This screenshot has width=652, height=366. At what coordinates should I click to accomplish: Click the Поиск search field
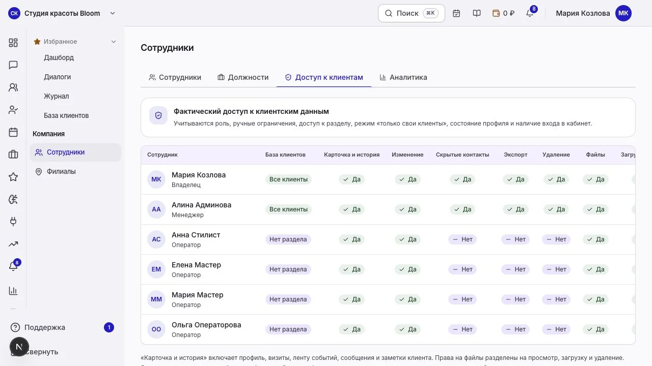point(412,13)
